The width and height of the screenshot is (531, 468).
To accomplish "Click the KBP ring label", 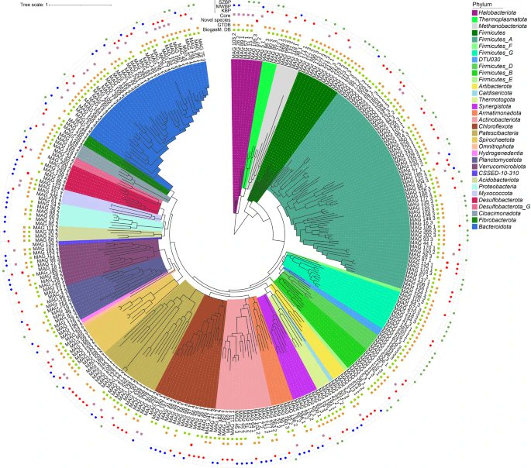I will 226,11.
